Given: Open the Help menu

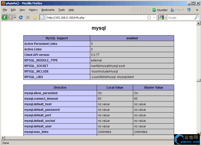Looking at the screenshot, I should [71, 10].
